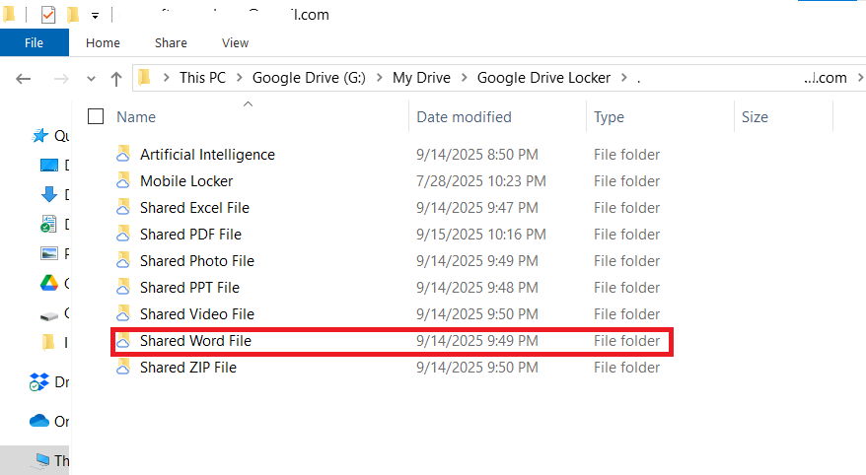
Task: Open the File menu
Action: [34, 43]
